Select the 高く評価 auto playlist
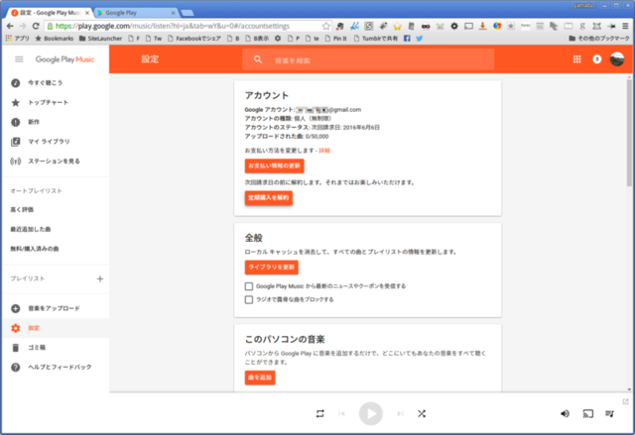This screenshot has height=435, width=635. pyautogui.click(x=56, y=209)
